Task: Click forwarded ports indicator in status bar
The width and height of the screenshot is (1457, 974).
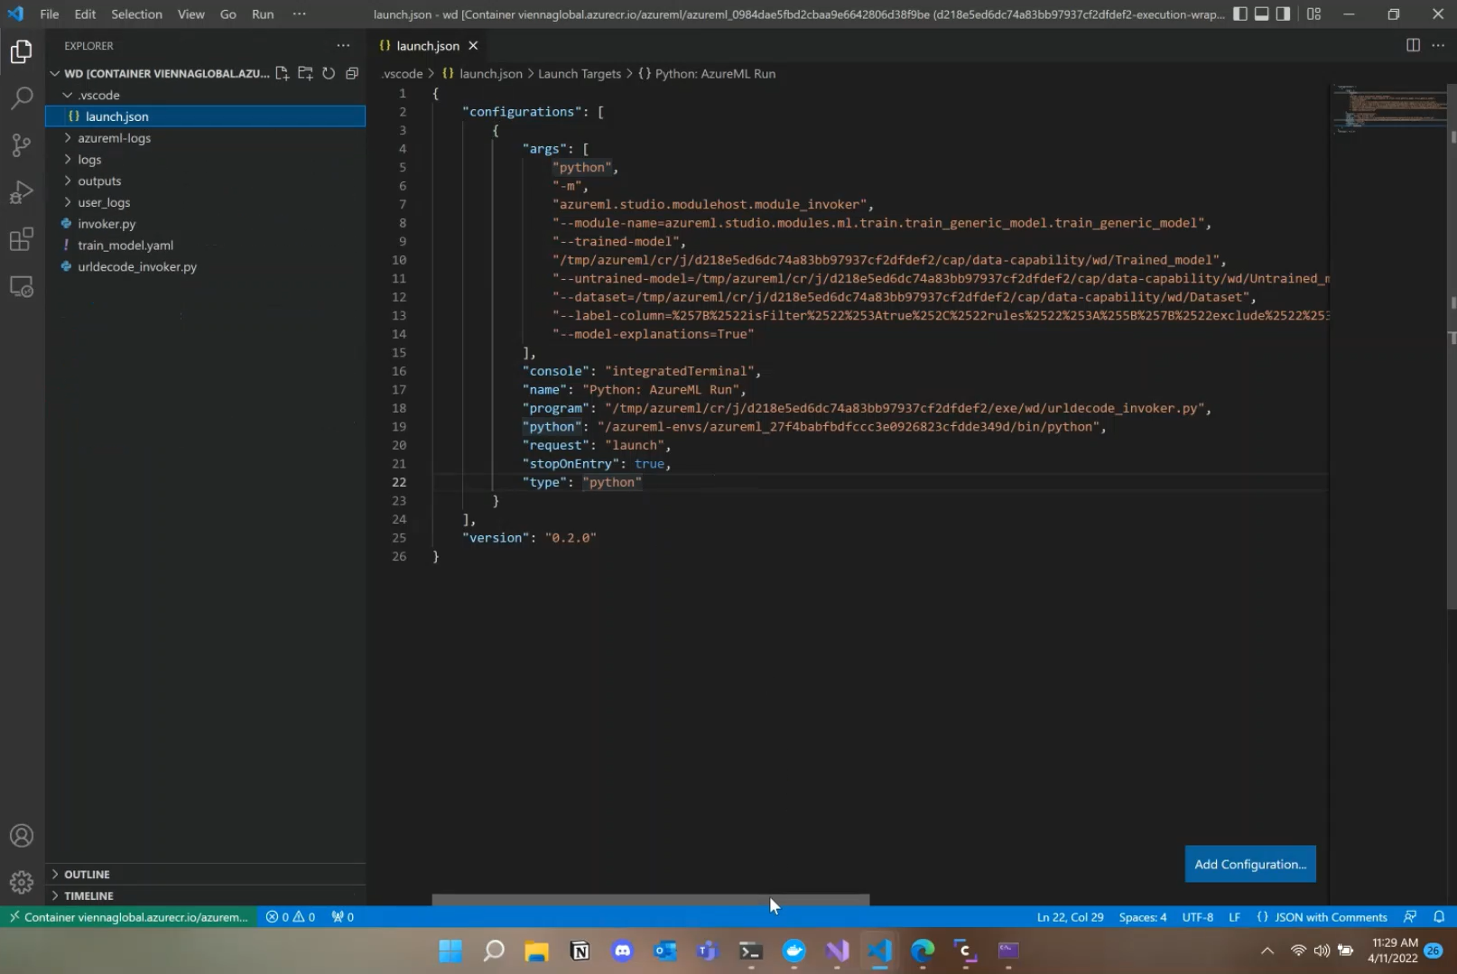Action: [x=343, y=917]
